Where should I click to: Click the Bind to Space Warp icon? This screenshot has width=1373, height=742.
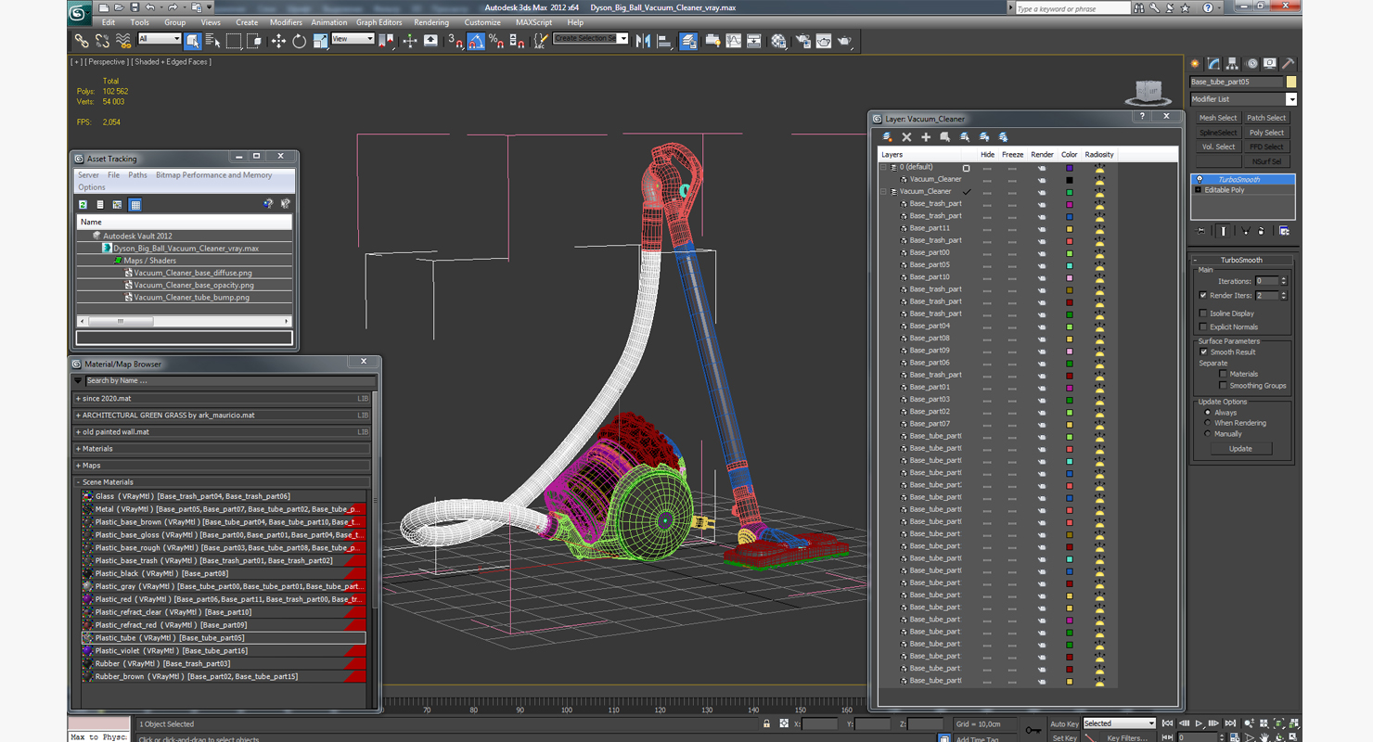123,41
